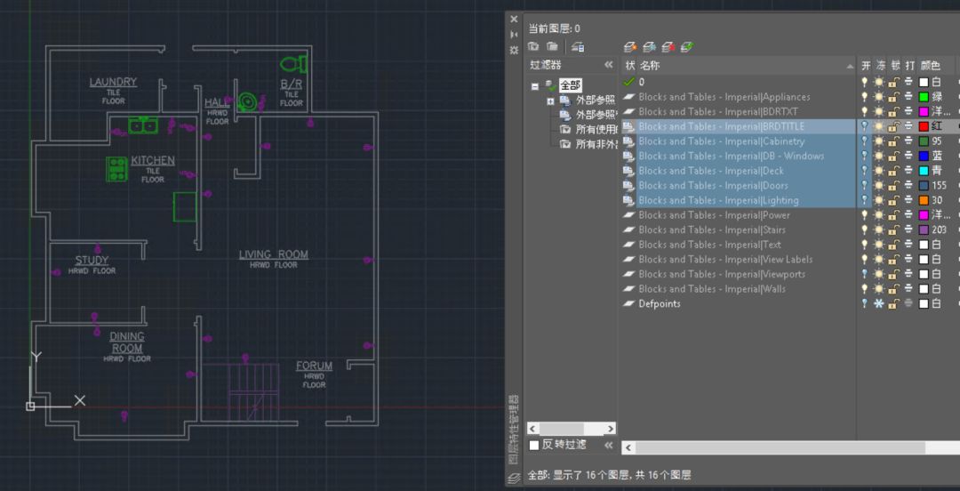
Task: Click the lock icon for the Walls layer
Action: pyautogui.click(x=894, y=289)
